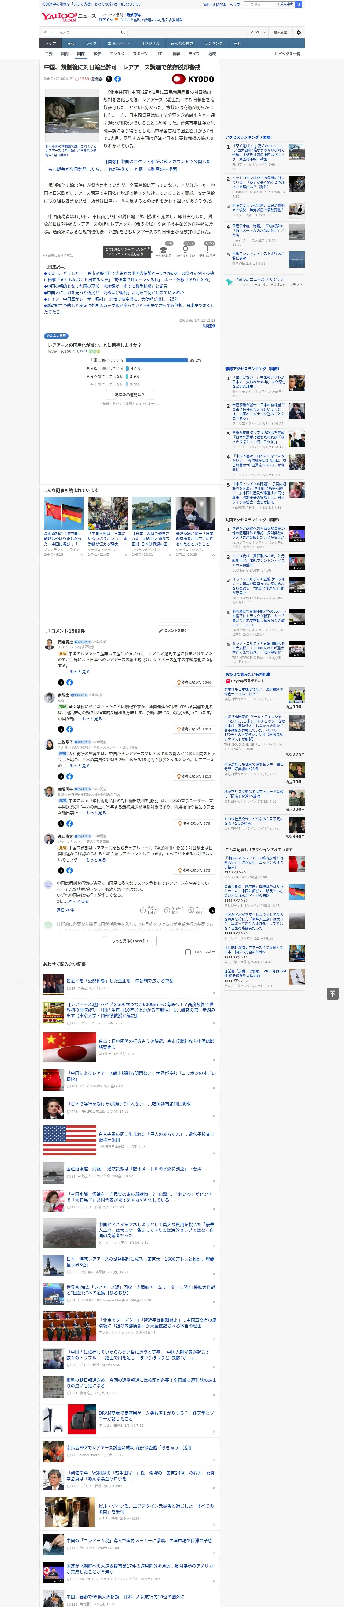The image size is (344, 1607).
Task: Share 三牧聖子 comment on X
Action: 61,776
